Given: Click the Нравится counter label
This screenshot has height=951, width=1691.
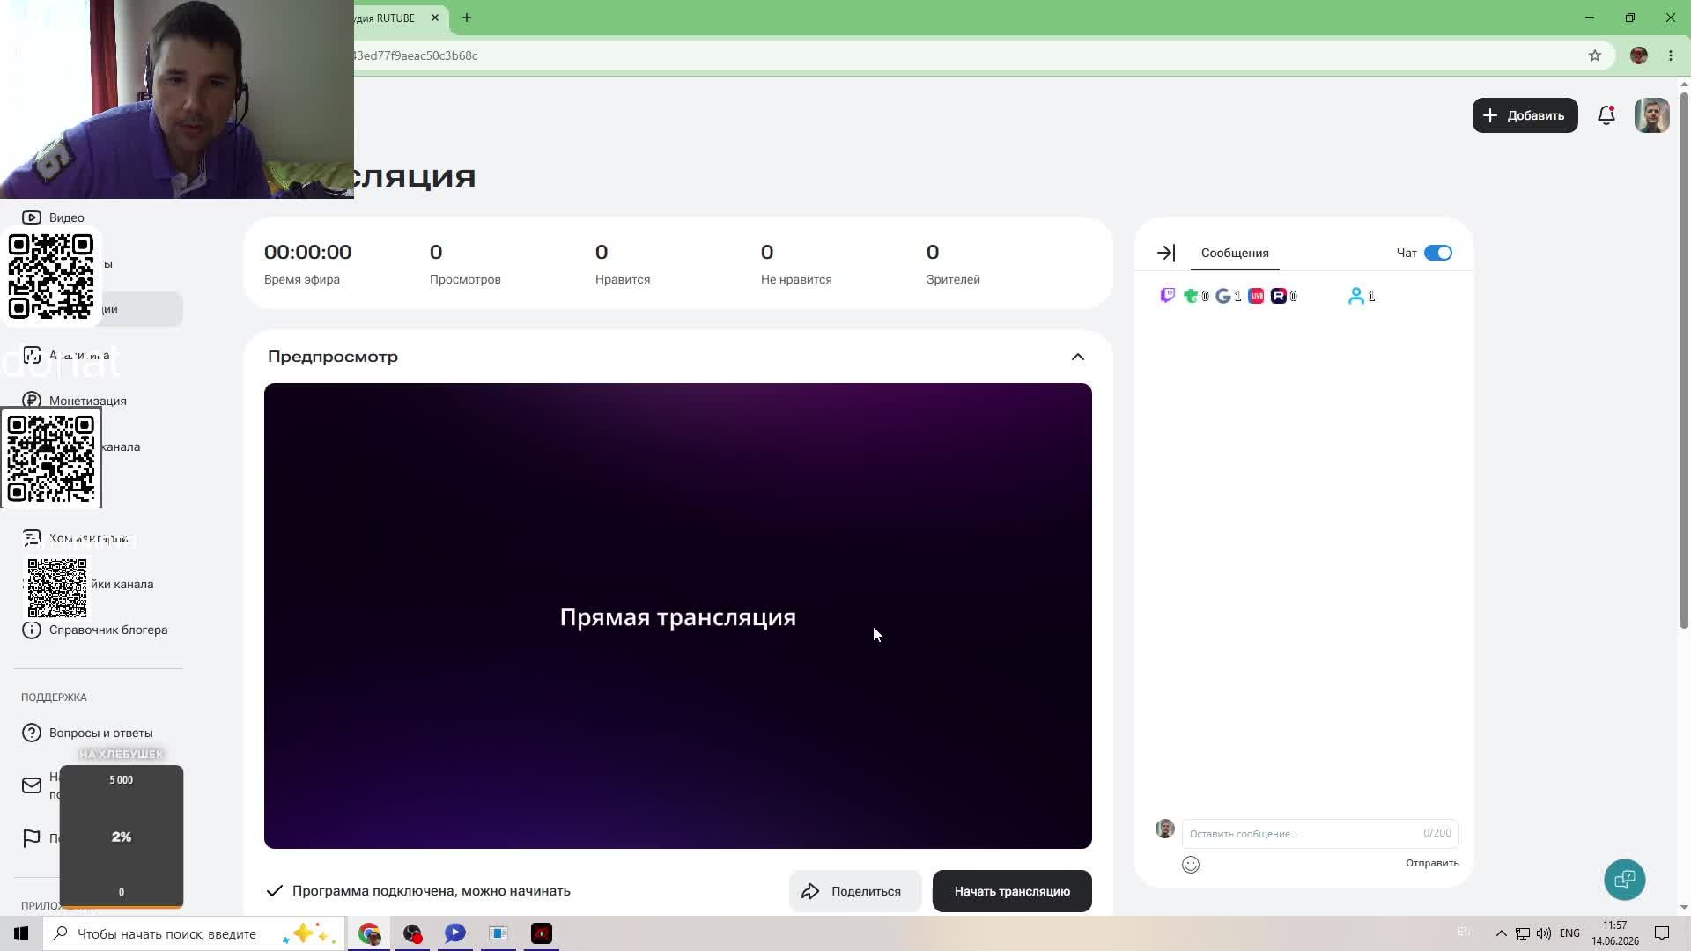Looking at the screenshot, I should coord(623,279).
